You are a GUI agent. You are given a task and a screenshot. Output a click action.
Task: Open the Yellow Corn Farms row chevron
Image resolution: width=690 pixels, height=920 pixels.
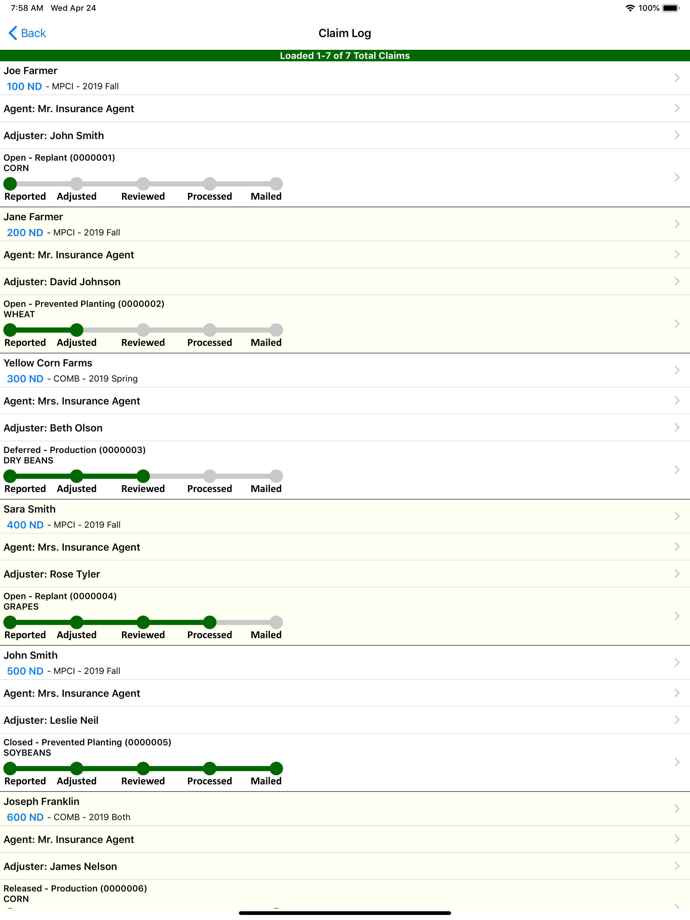[x=677, y=370]
